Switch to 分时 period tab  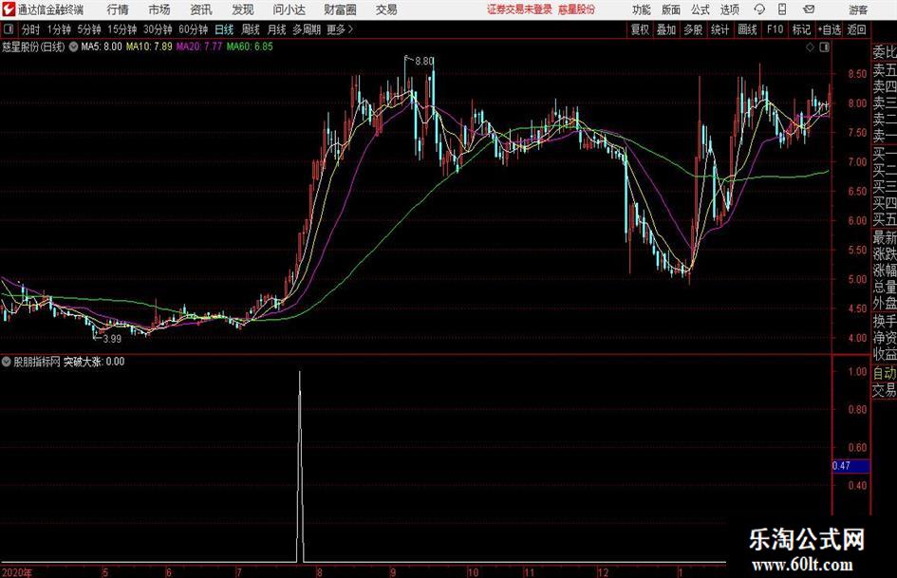[31, 29]
